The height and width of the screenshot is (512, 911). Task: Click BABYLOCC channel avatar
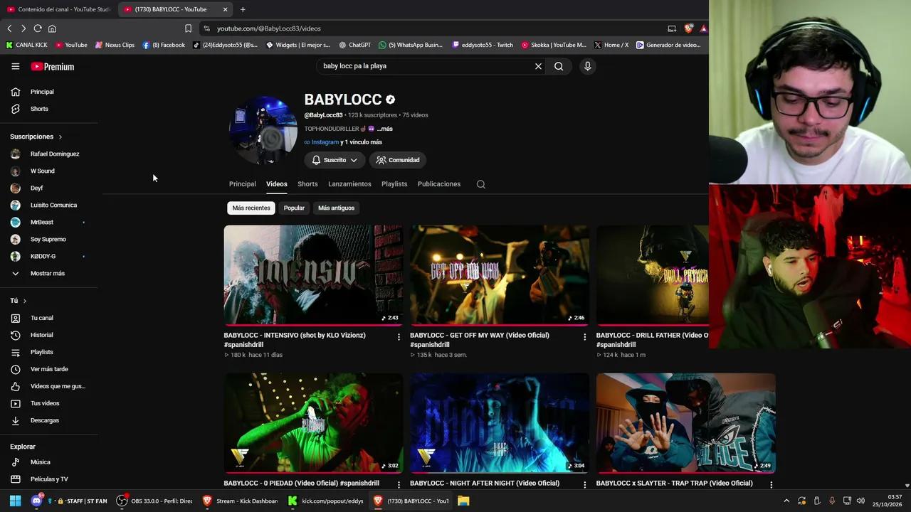pos(263,130)
